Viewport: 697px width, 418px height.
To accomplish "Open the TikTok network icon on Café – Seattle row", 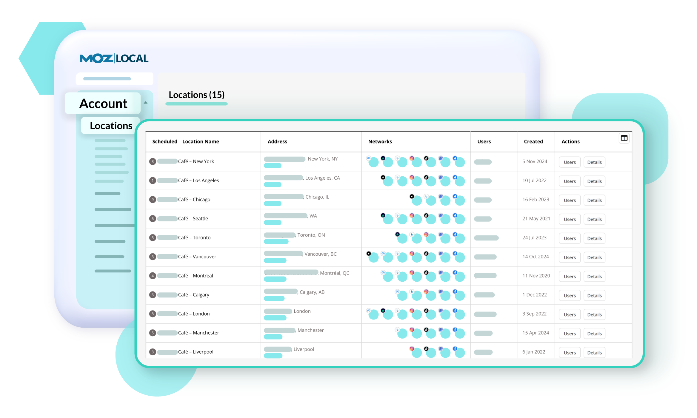I will (x=426, y=216).
